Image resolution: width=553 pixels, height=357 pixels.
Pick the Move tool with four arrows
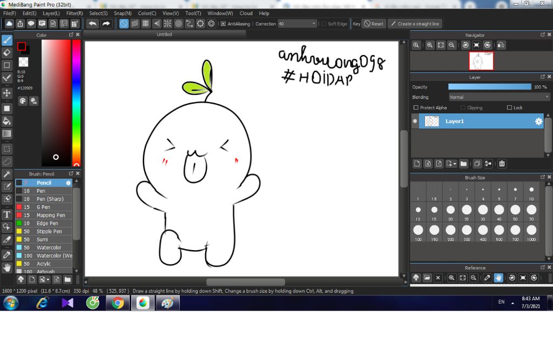pyautogui.click(x=6, y=93)
